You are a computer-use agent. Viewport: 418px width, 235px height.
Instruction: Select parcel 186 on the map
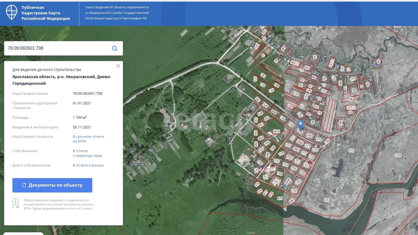pyautogui.click(x=340, y=123)
